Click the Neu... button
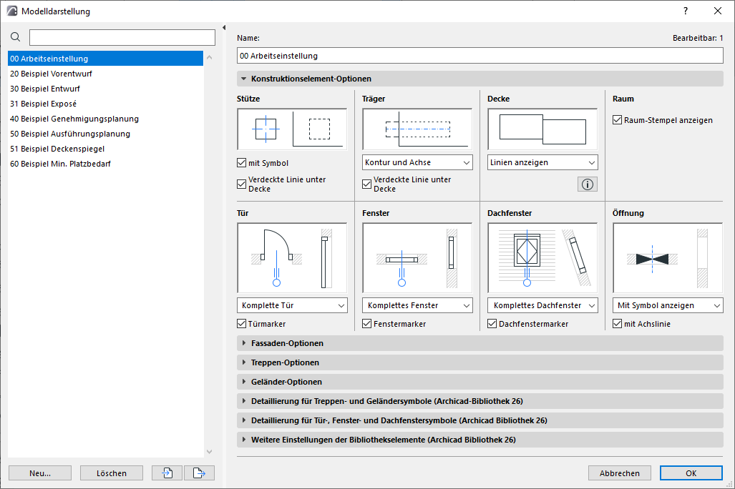735x489 pixels. point(39,473)
